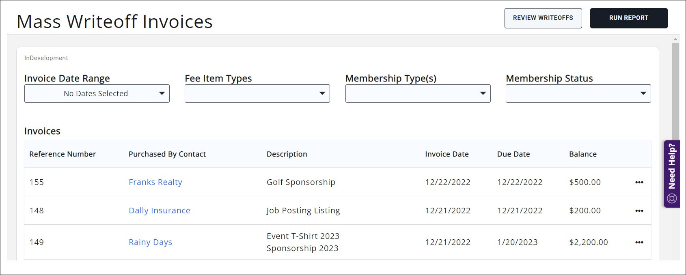Click the Invoice Date column header
The height and width of the screenshot is (275, 686).
[447, 155]
